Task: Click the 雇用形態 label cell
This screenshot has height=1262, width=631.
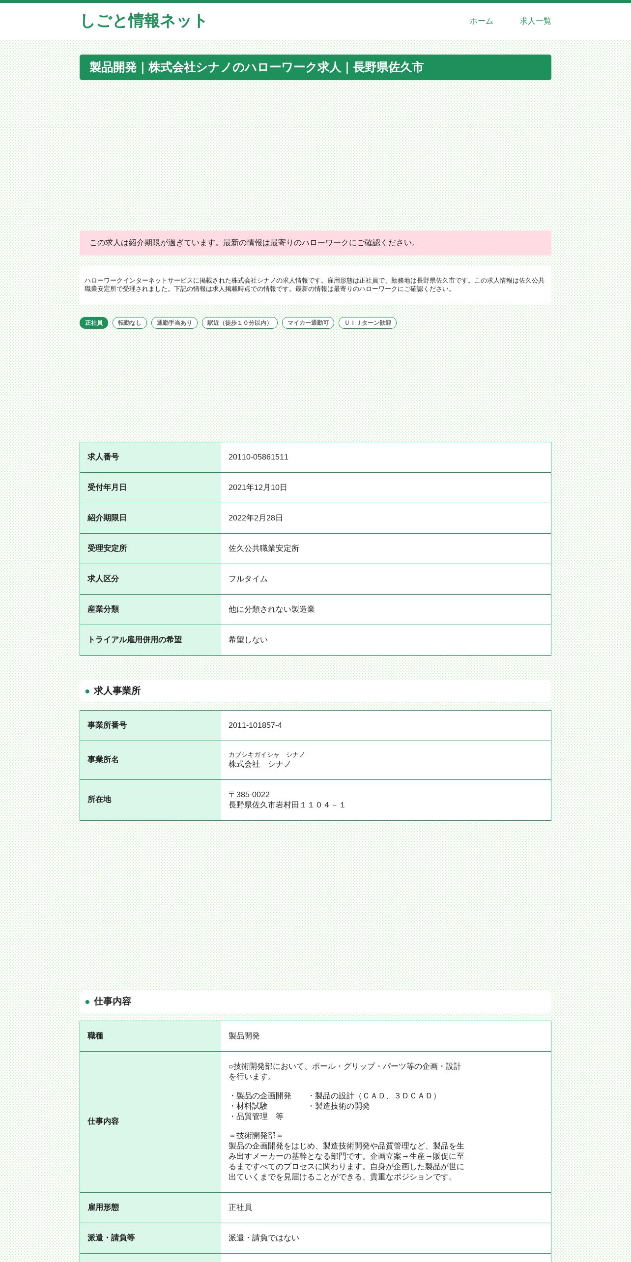Action: tap(150, 1207)
